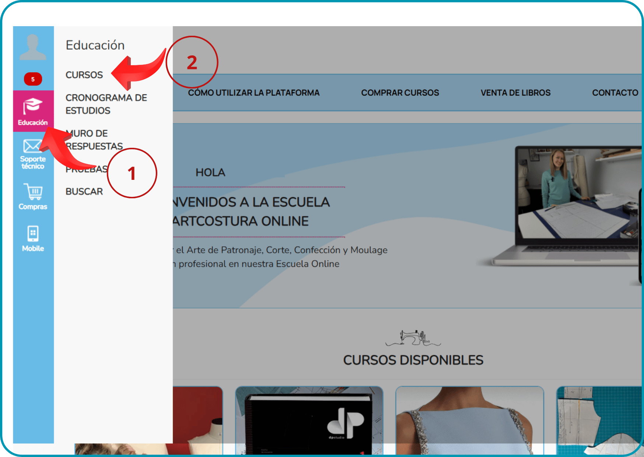
Task: Select BUSCAR in the Educación panel
Action: pyautogui.click(x=84, y=192)
